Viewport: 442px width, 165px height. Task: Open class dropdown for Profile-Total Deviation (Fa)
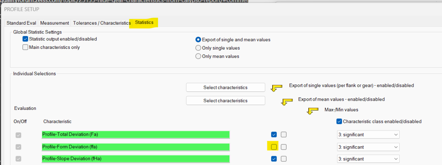pos(368,135)
